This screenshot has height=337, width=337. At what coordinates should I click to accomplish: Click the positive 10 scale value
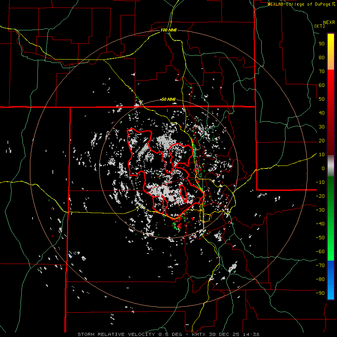pos(322,155)
